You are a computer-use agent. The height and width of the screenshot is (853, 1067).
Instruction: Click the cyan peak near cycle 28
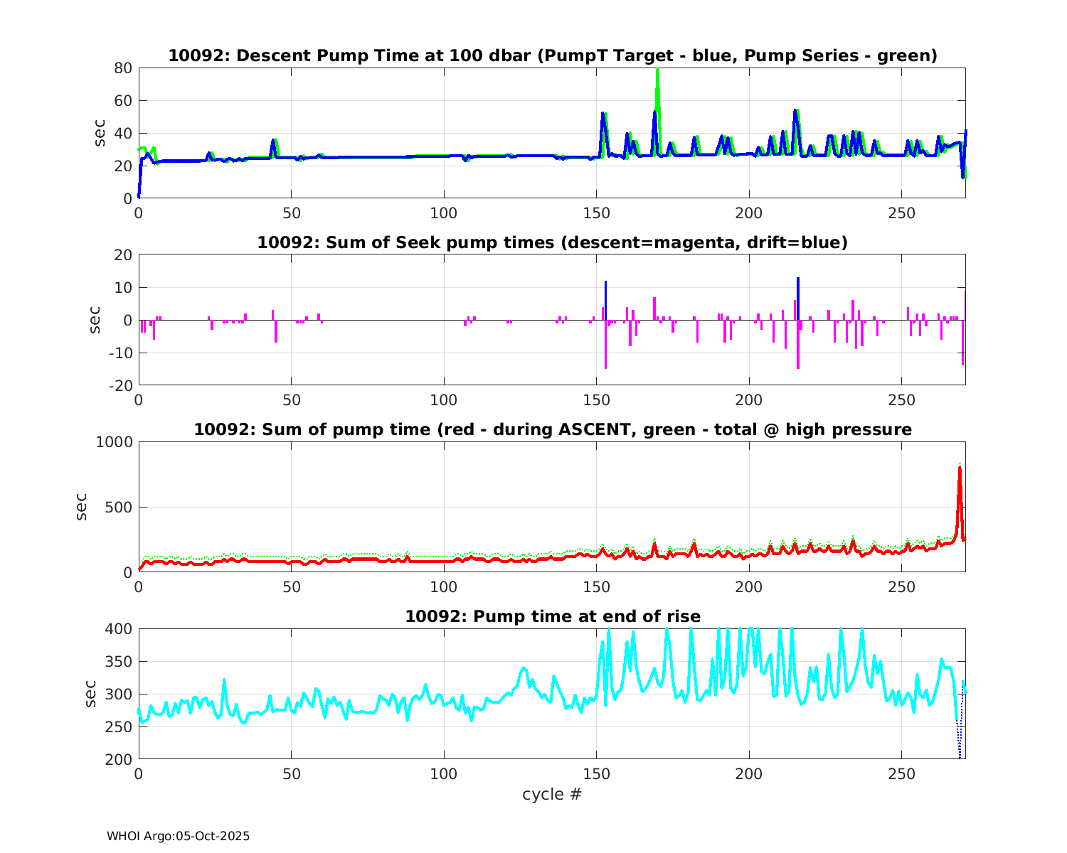point(224,682)
